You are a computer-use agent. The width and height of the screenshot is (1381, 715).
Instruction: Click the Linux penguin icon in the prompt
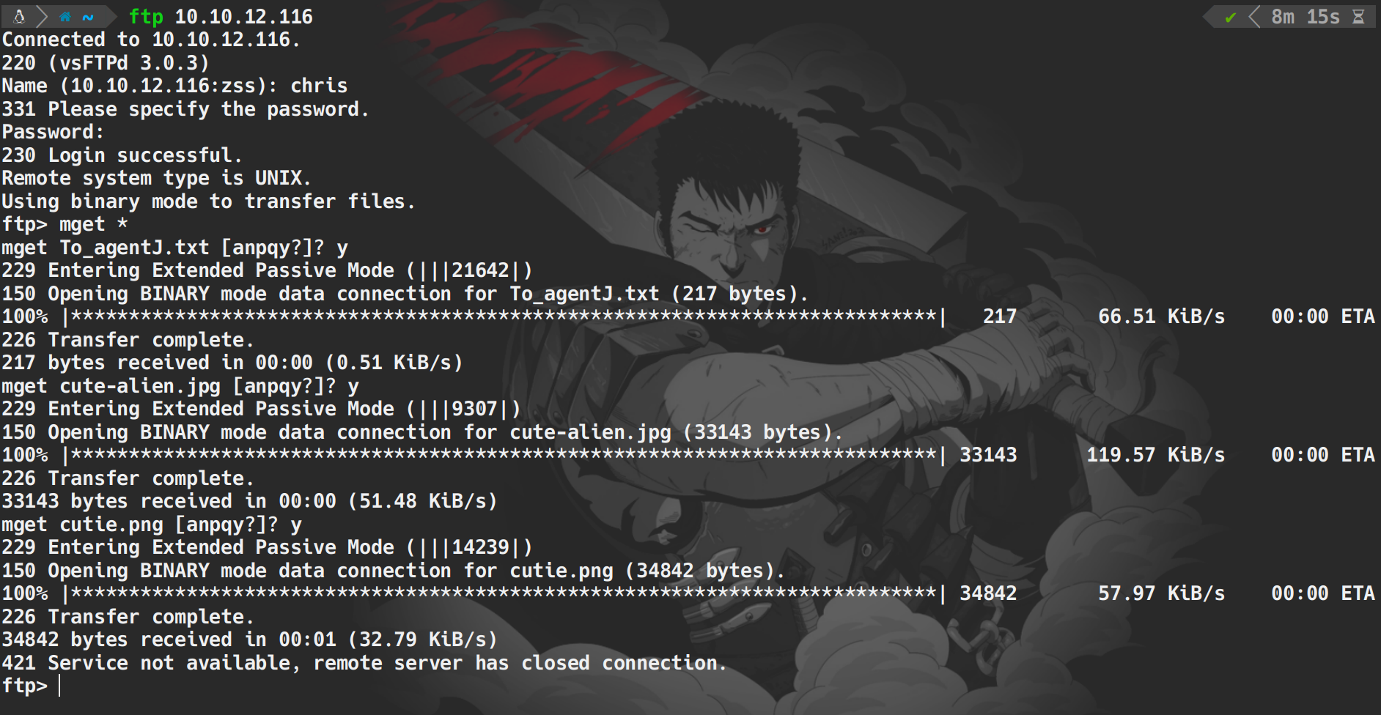tap(19, 16)
